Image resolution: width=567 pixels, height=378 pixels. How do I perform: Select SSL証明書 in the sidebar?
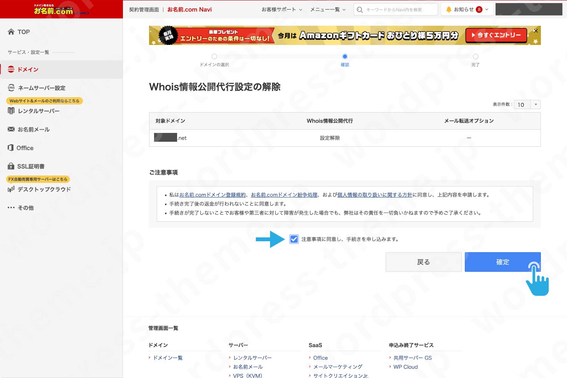pos(31,166)
